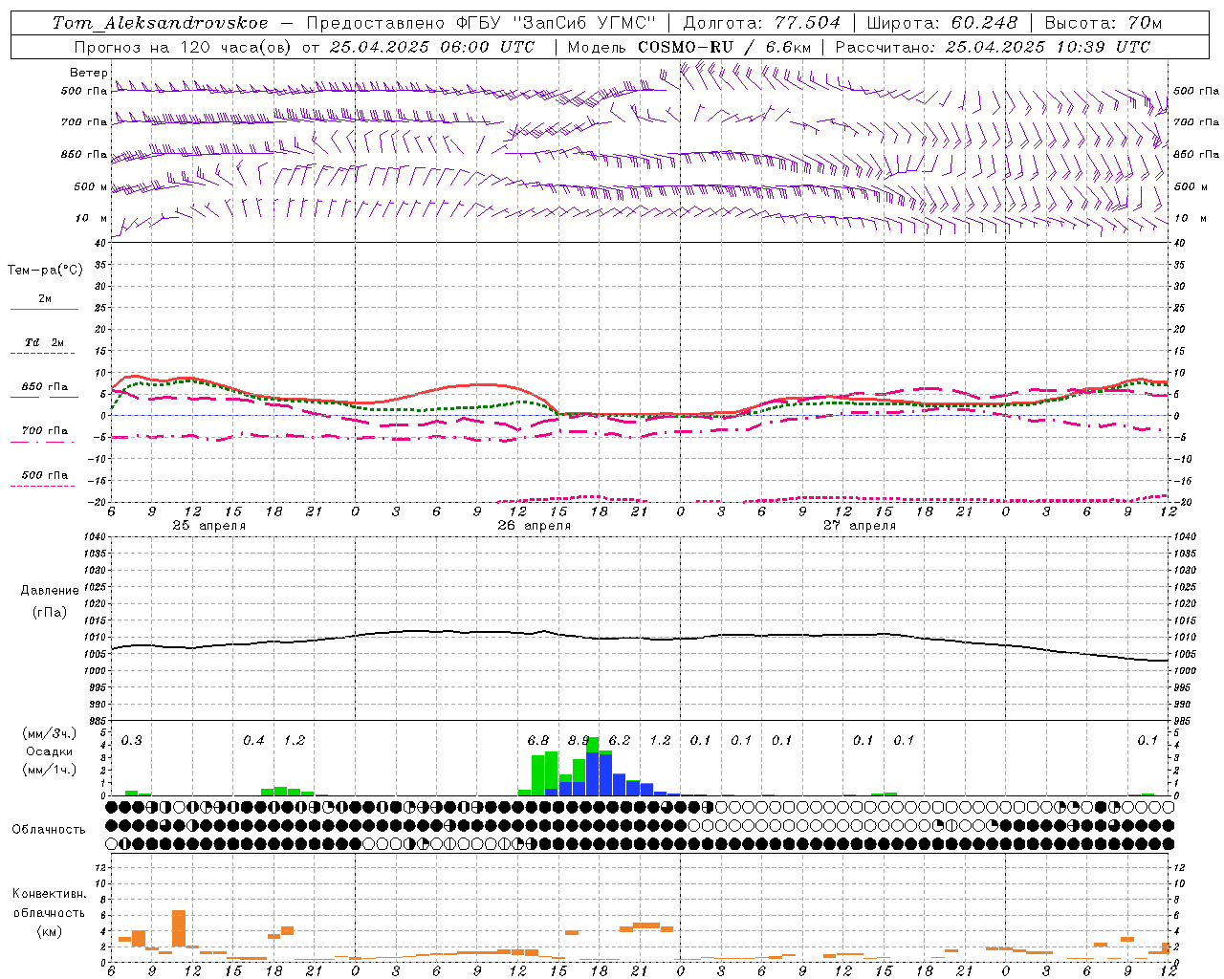Viewport: 1224px width, 979px height.
Task: Click the 25 апреля date label
Action: [208, 526]
